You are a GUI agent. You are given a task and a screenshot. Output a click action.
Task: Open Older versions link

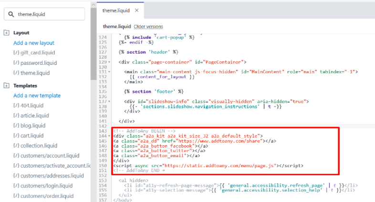(148, 27)
